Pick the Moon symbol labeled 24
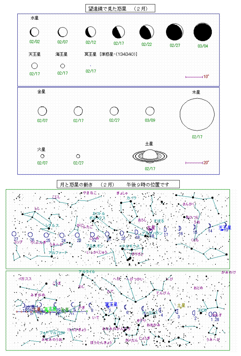This screenshot has height=356, width=241. 62,235
